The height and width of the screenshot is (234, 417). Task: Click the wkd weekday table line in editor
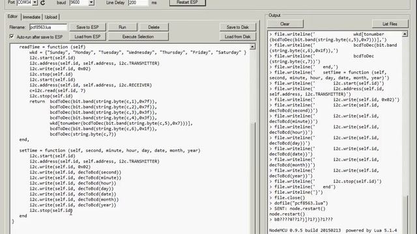pos(137,52)
